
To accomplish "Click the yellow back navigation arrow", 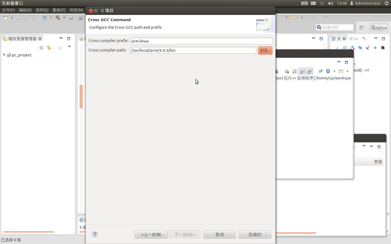I will (295, 17).
